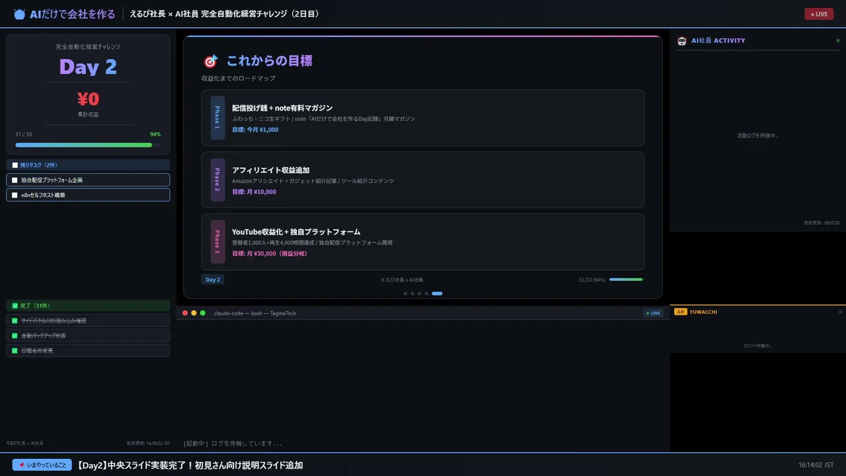Click the LIVE indicator in the terminal title bar
The image size is (846, 476).
pyautogui.click(x=653, y=313)
